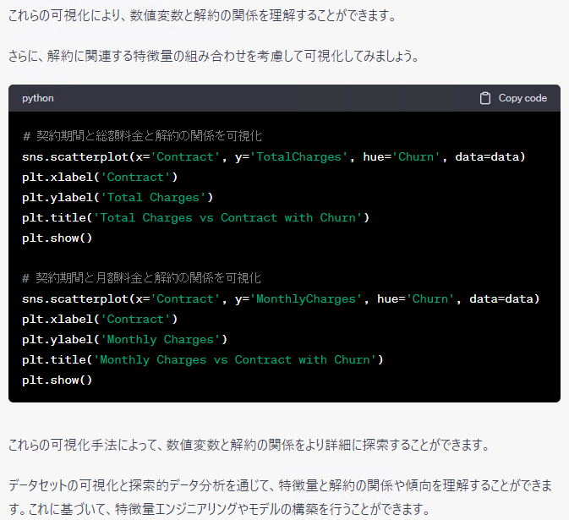Click the 'TotalCharges' string in the code
Screen dimensions: 569x520
(298, 156)
